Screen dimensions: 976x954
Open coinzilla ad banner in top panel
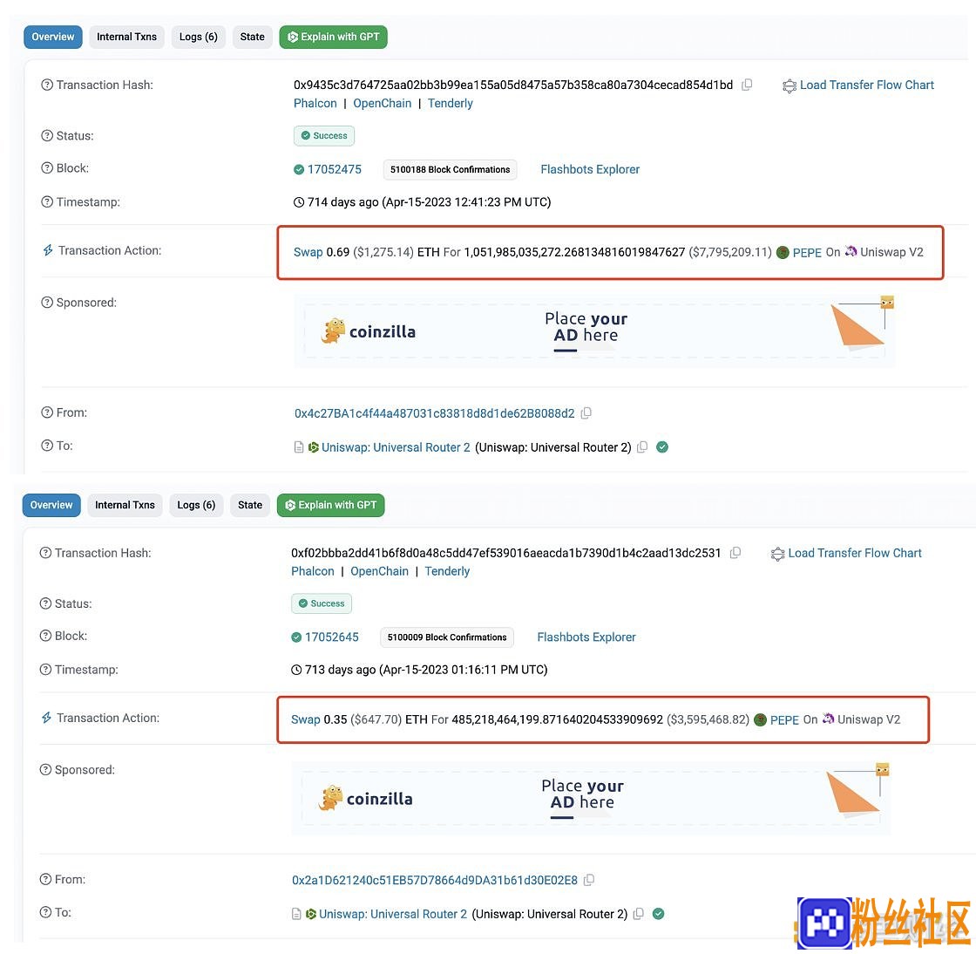point(594,330)
